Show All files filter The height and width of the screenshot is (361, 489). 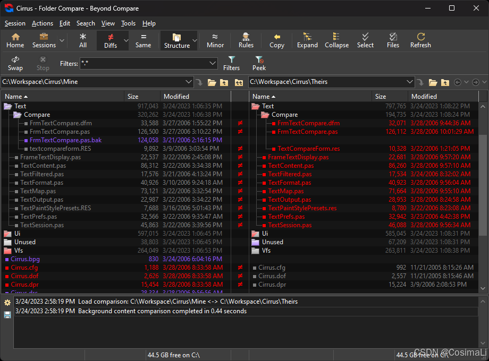pyautogui.click(x=82, y=40)
